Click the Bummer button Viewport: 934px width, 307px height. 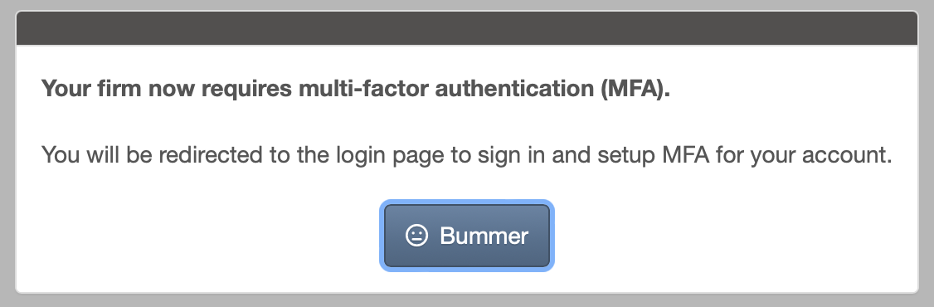coord(467,236)
